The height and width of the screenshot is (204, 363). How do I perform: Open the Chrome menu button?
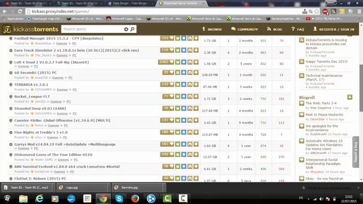point(360,11)
